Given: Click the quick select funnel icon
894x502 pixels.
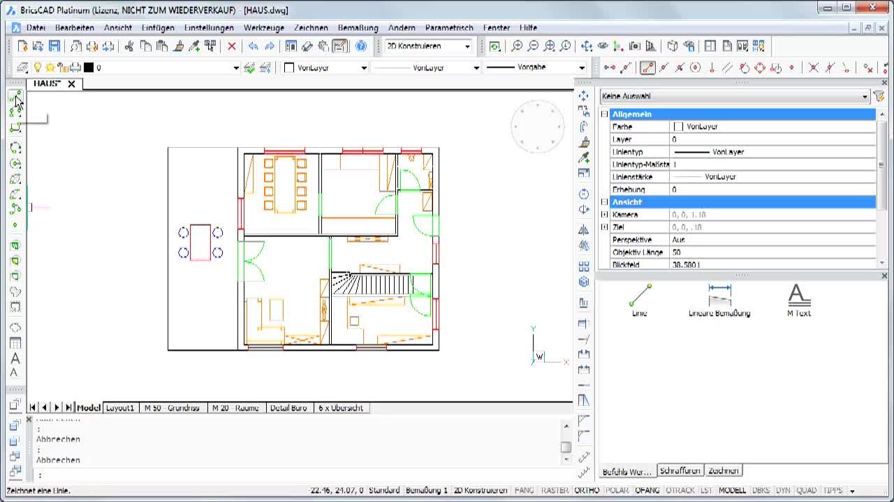Looking at the screenshot, I should (x=879, y=96).
